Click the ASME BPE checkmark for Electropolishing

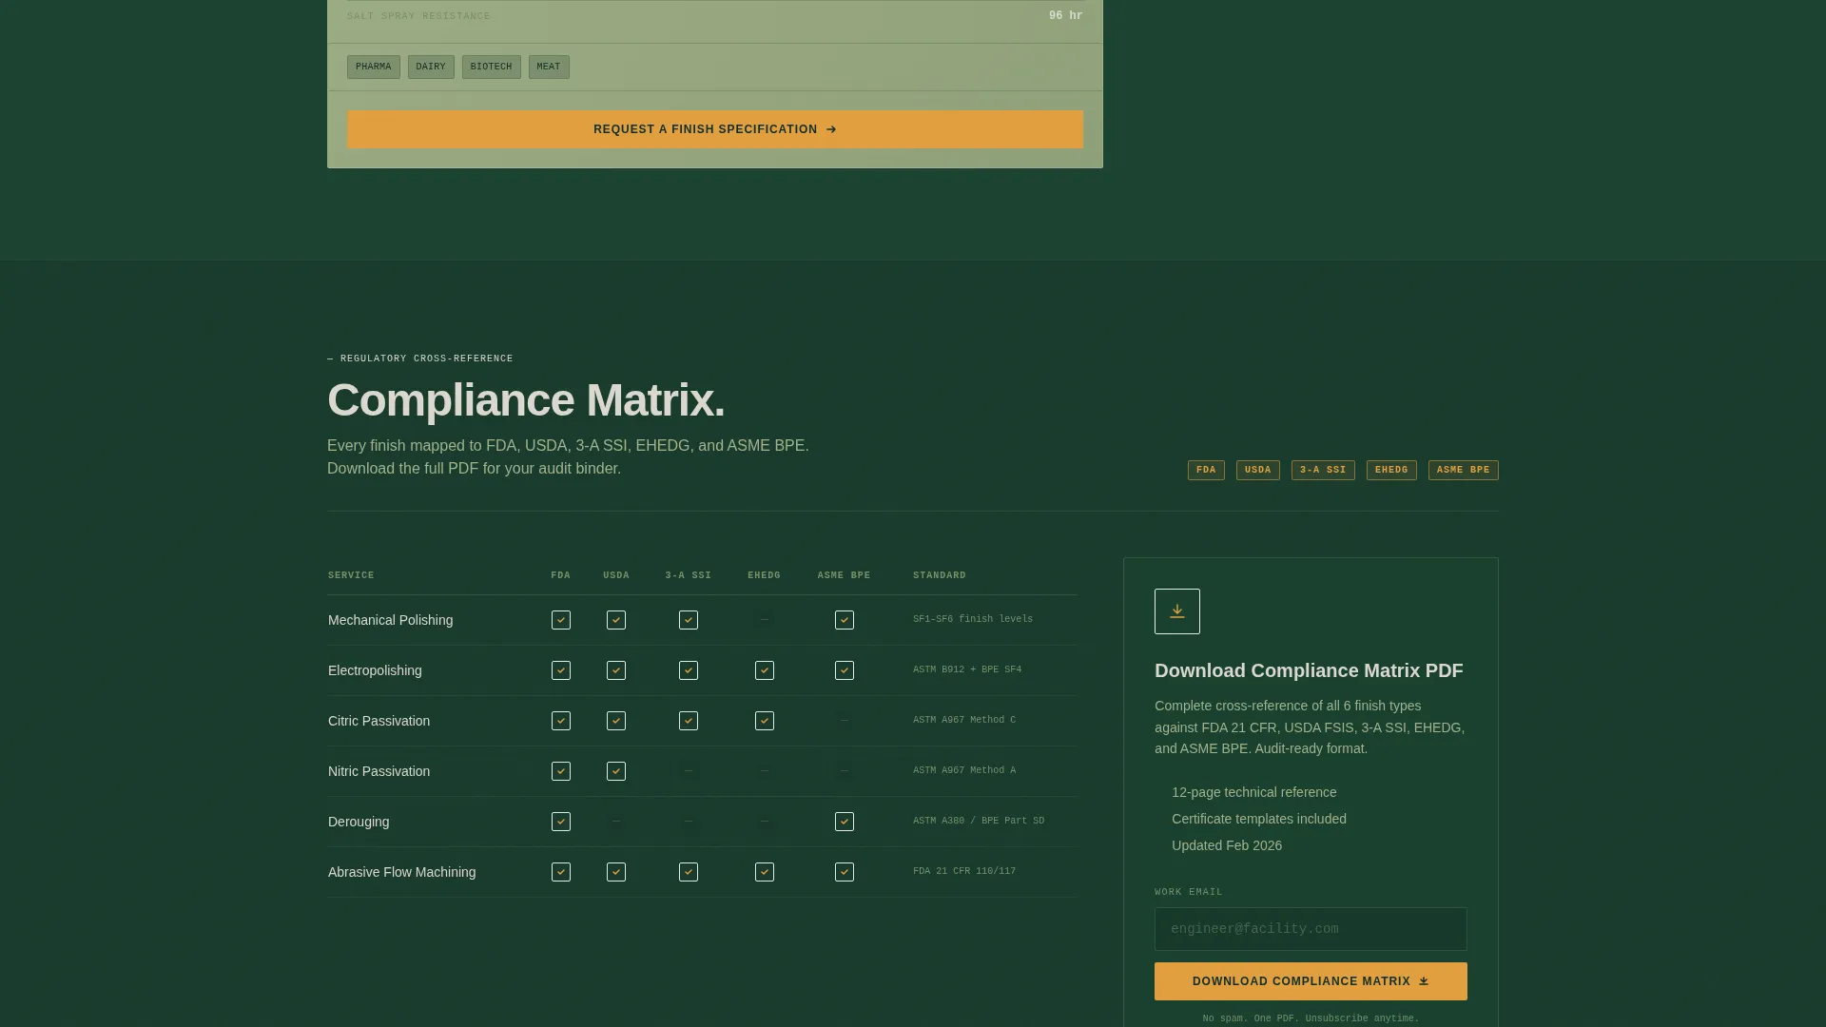coord(845,670)
